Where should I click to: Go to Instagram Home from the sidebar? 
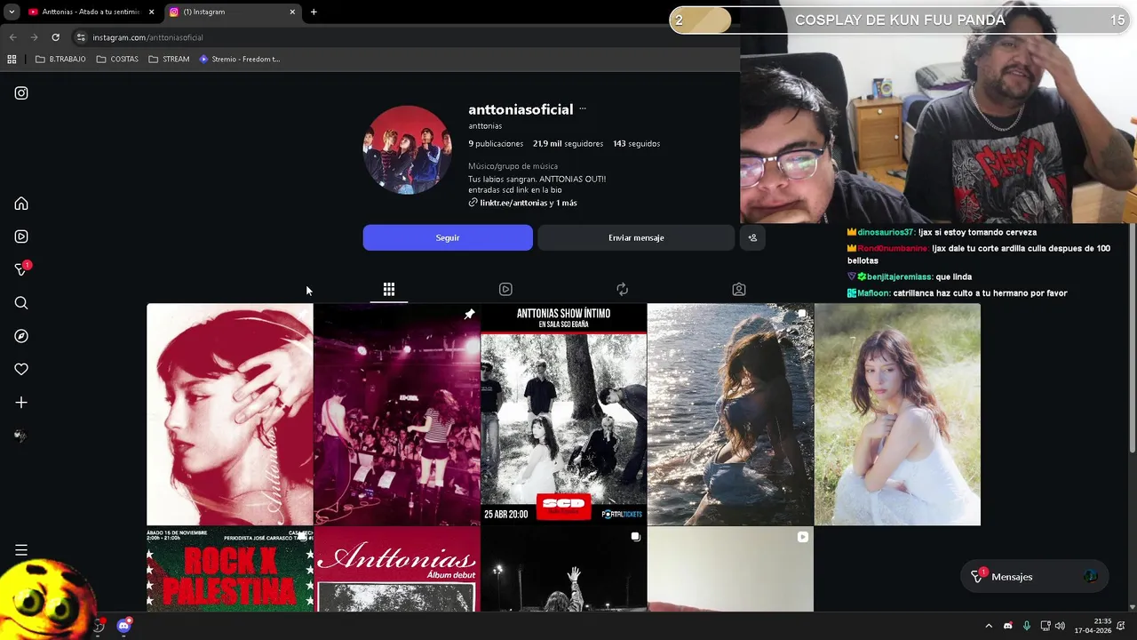coord(21,204)
